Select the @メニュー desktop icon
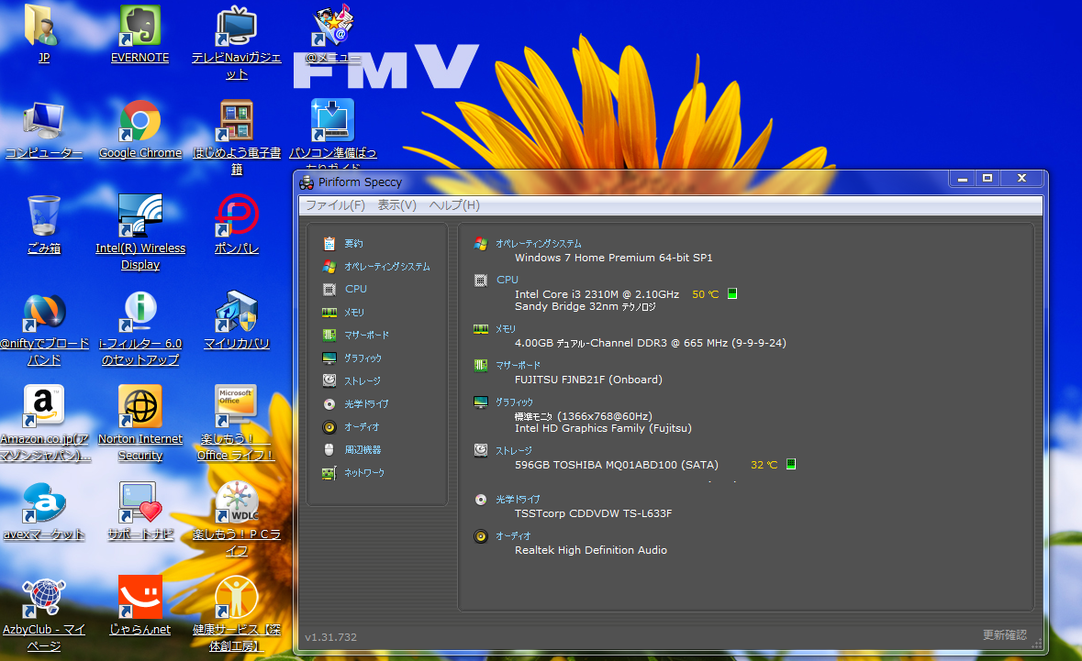Screen dimensions: 1082x661 (x=332, y=35)
